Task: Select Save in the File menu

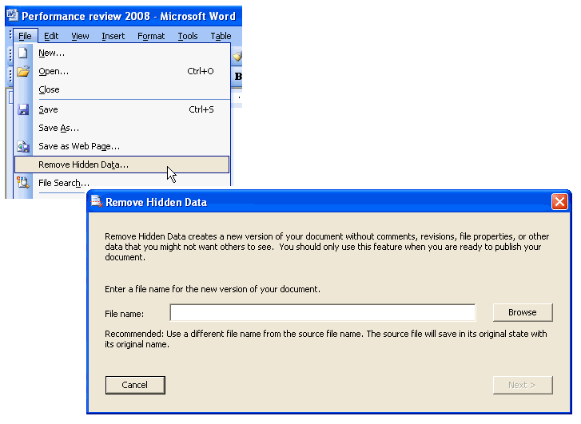Action: click(122, 109)
